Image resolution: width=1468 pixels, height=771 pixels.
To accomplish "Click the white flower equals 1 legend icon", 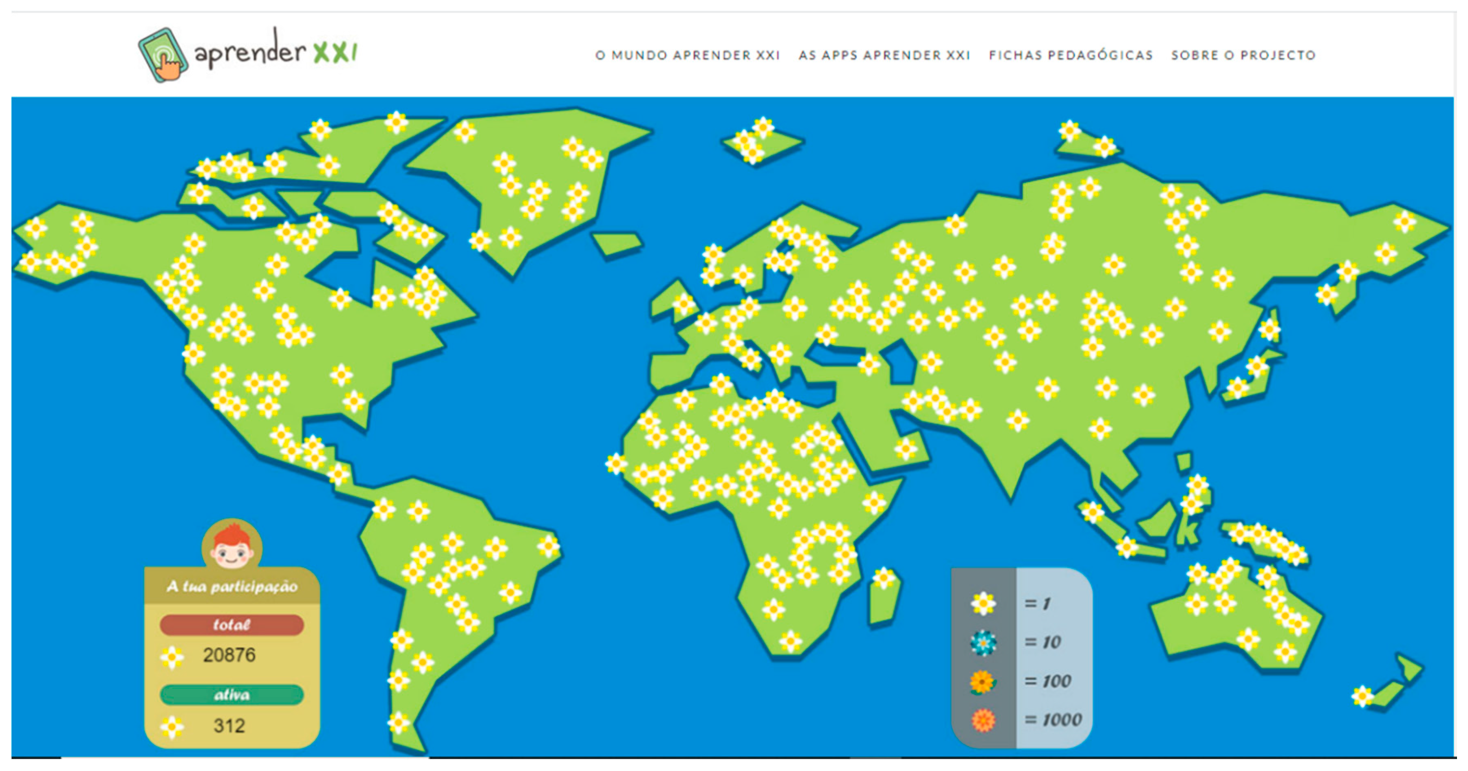I will (983, 604).
